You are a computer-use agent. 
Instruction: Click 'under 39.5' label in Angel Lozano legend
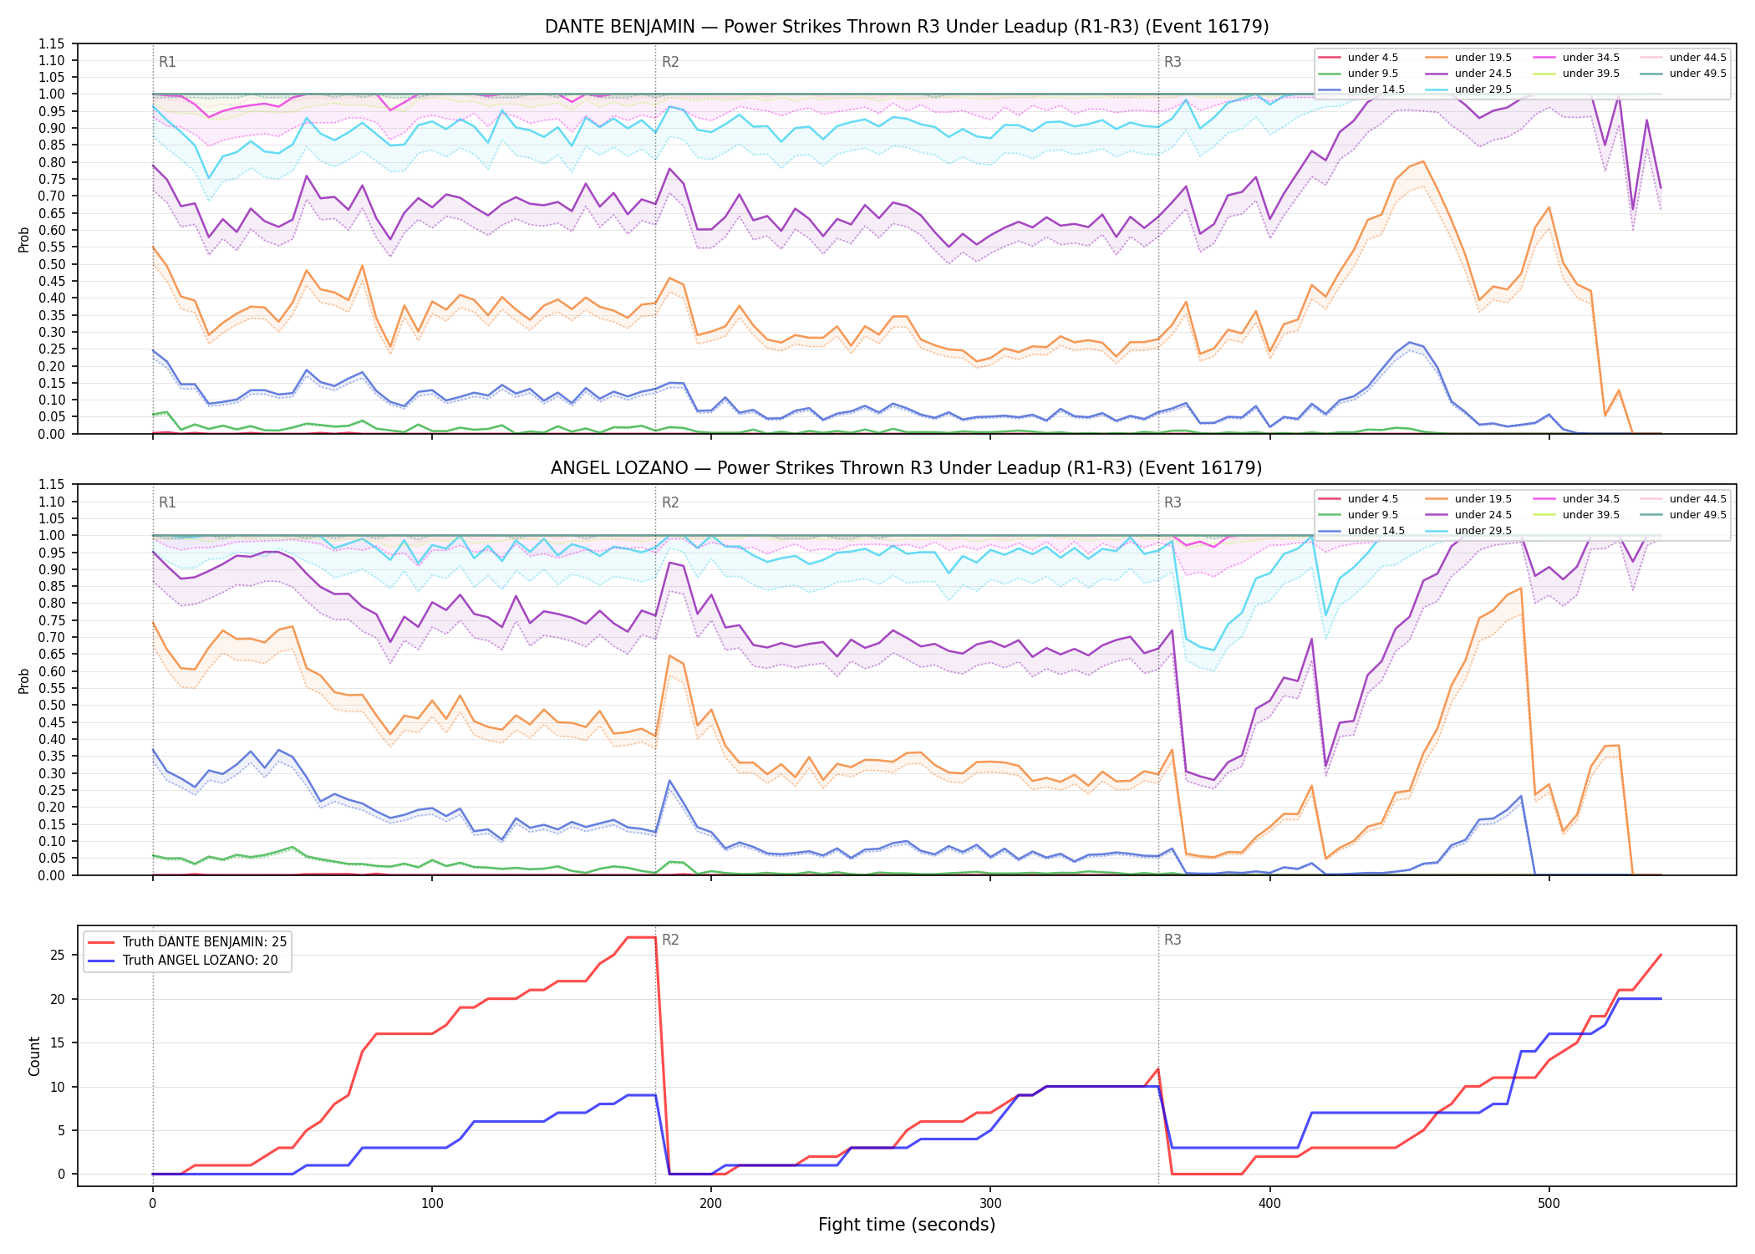click(1591, 515)
